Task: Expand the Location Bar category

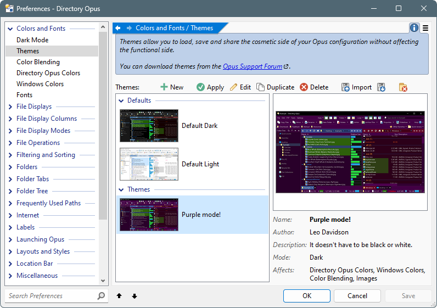Action: [x=10, y=264]
